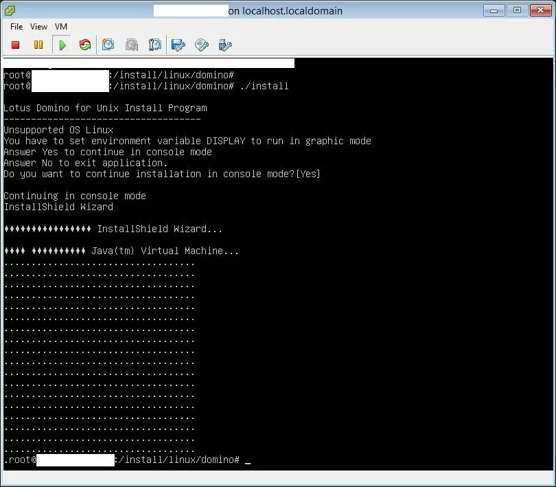Open the VM menu

[61, 27]
